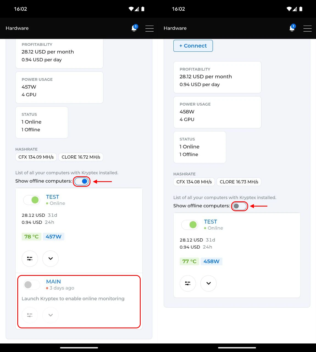Enable the gray Show offline computers toggle
Viewport: 316px width, 352px height.
pos(239,206)
